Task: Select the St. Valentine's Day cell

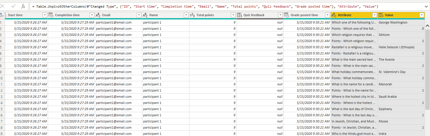Action: coord(401,72)
